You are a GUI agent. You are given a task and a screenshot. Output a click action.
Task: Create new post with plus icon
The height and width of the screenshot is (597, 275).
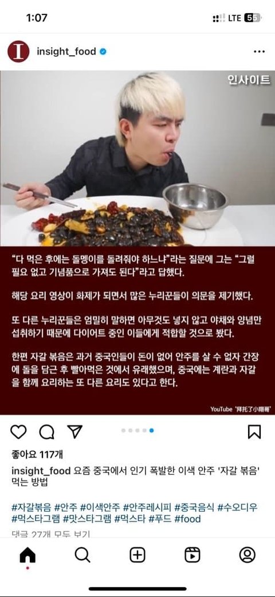137,556
